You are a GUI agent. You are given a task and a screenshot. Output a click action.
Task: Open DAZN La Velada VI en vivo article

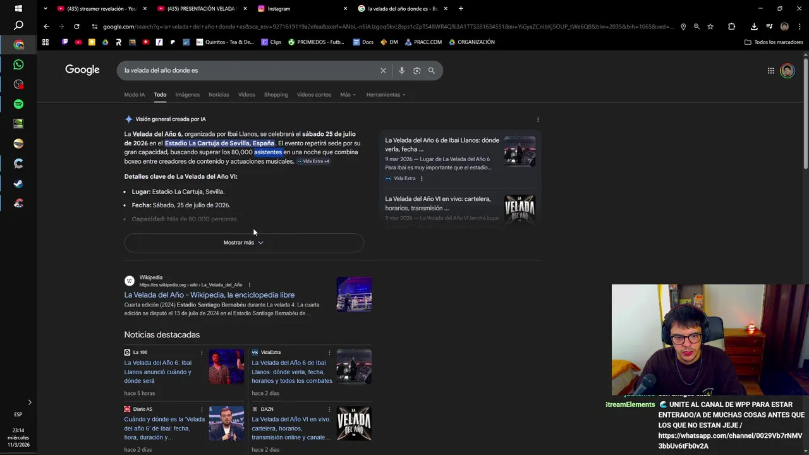pyautogui.click(x=291, y=428)
